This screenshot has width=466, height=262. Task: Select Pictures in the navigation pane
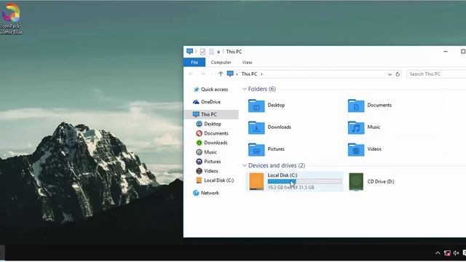point(209,162)
